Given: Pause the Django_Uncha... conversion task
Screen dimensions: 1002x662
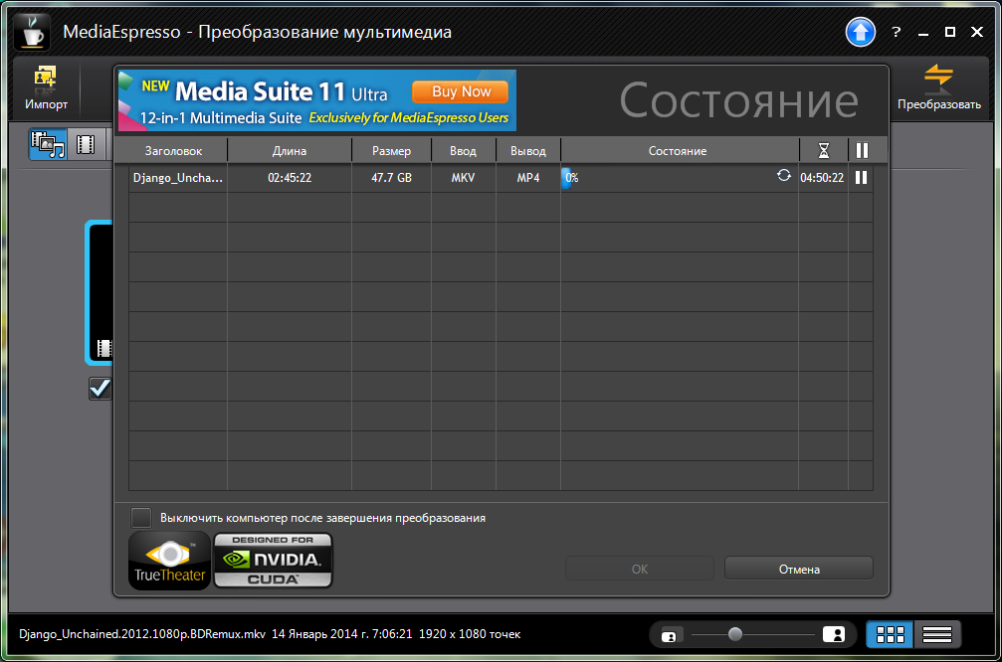Looking at the screenshot, I should point(862,178).
